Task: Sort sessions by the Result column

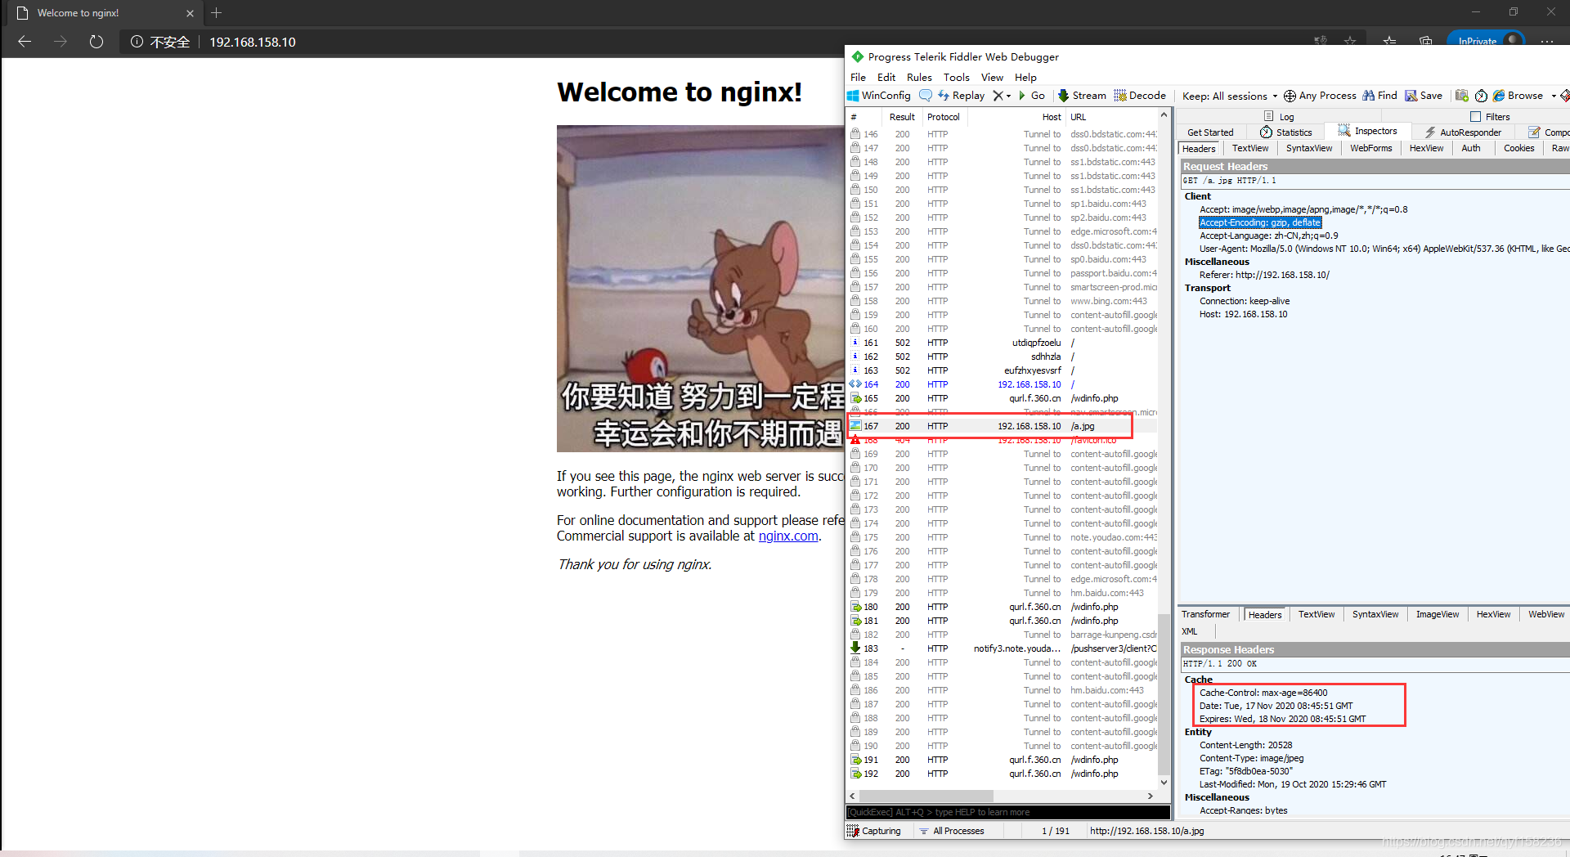Action: 902,117
